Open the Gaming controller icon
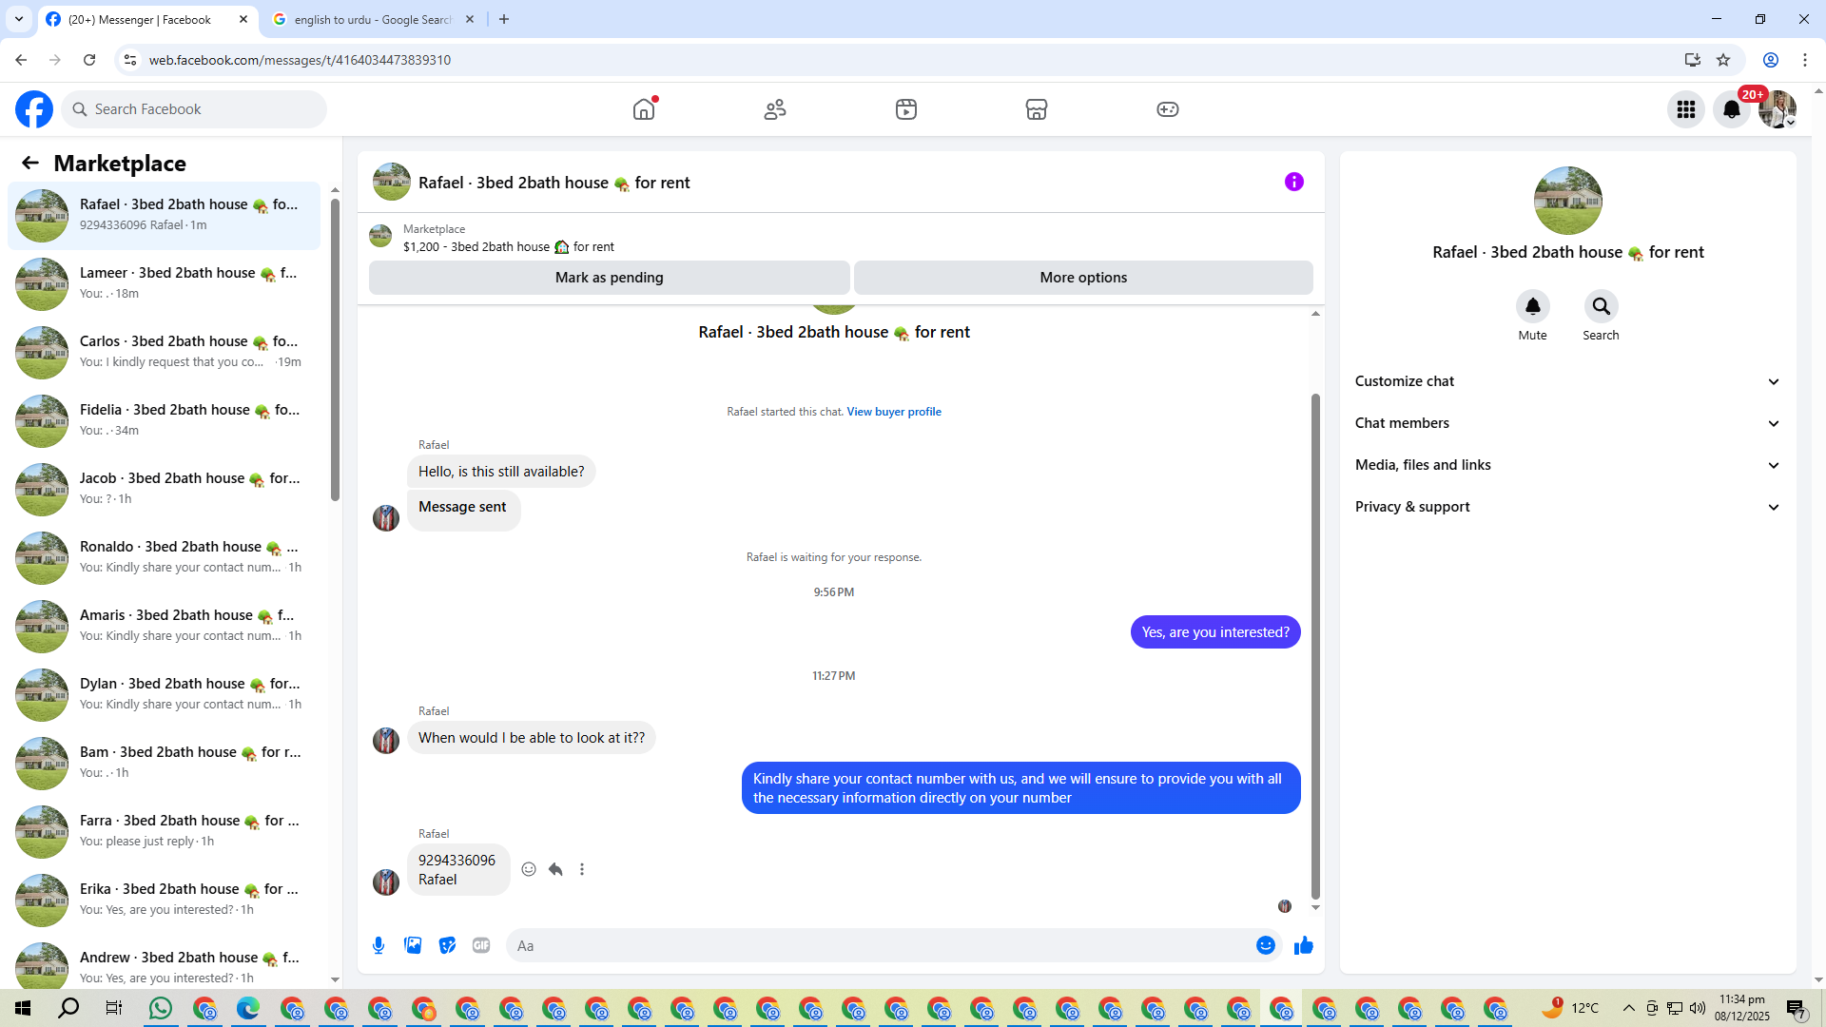Viewport: 1826px width, 1027px height. pyautogui.click(x=1168, y=109)
